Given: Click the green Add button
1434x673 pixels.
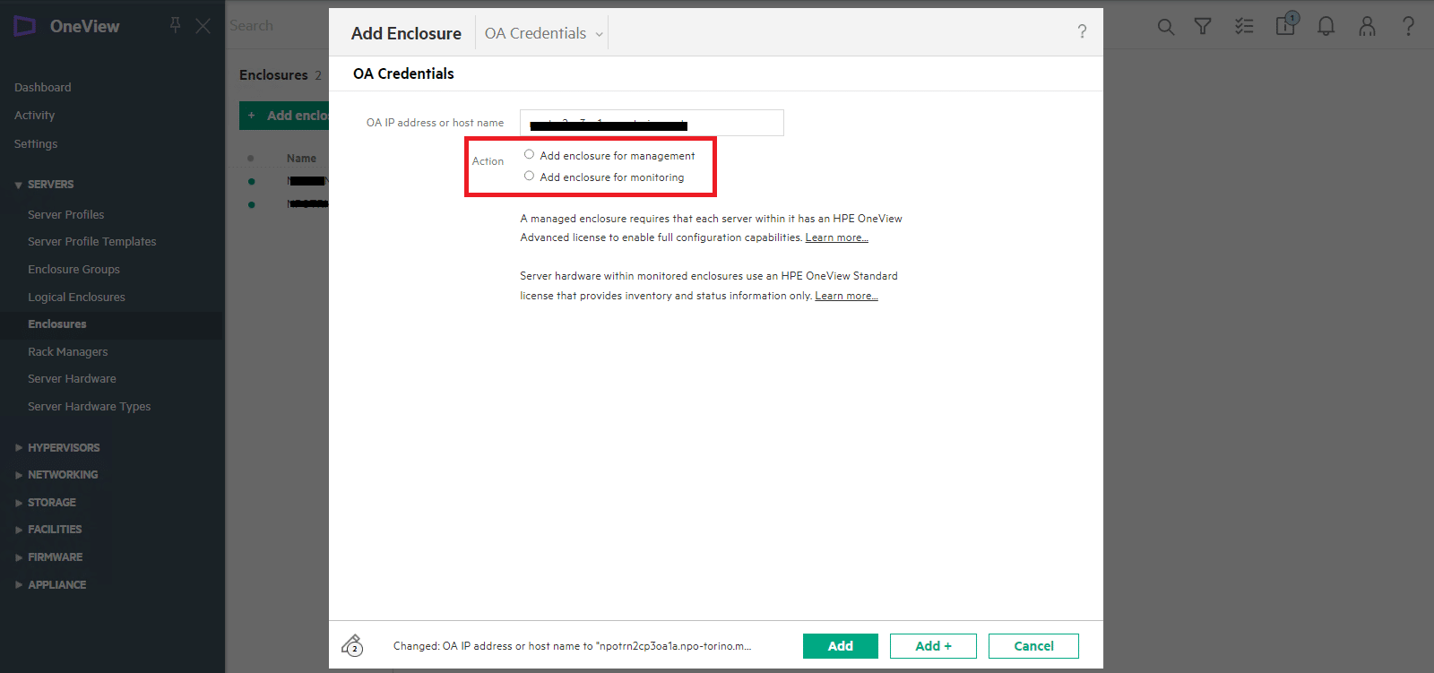Looking at the screenshot, I should pyautogui.click(x=841, y=646).
